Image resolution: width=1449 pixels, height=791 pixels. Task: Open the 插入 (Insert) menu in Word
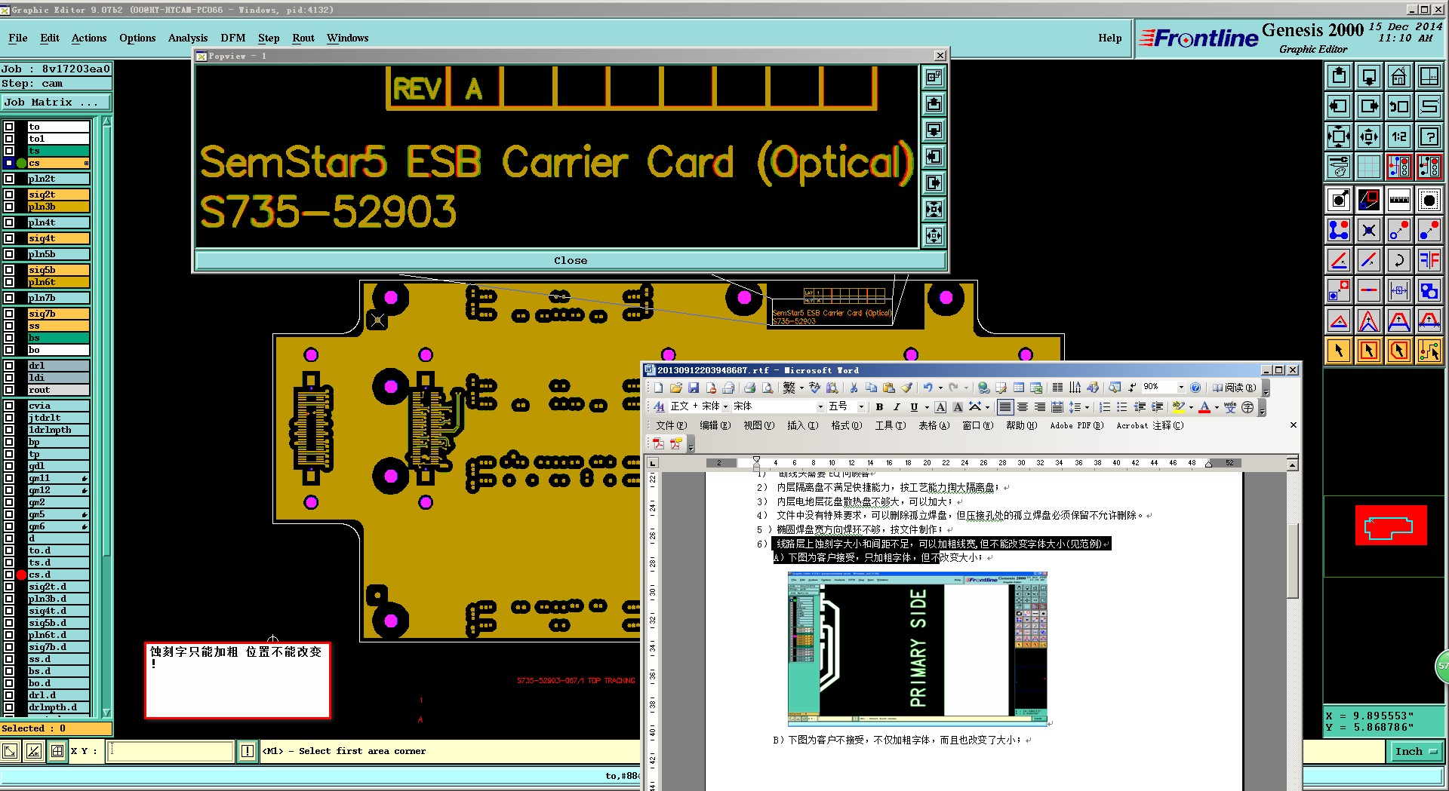coord(802,425)
